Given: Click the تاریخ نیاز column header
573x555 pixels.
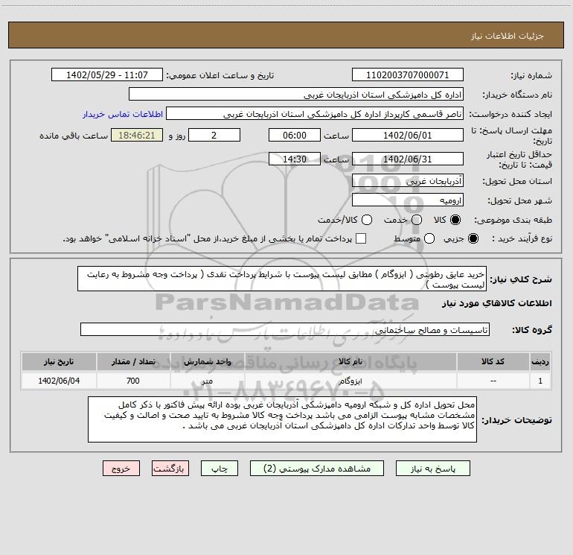Looking at the screenshot, I should 59,361.
